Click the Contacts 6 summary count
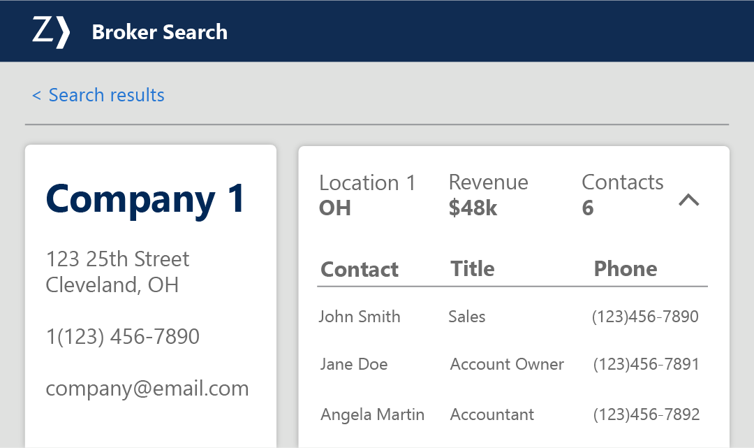This screenshot has width=754, height=448. pos(622,195)
